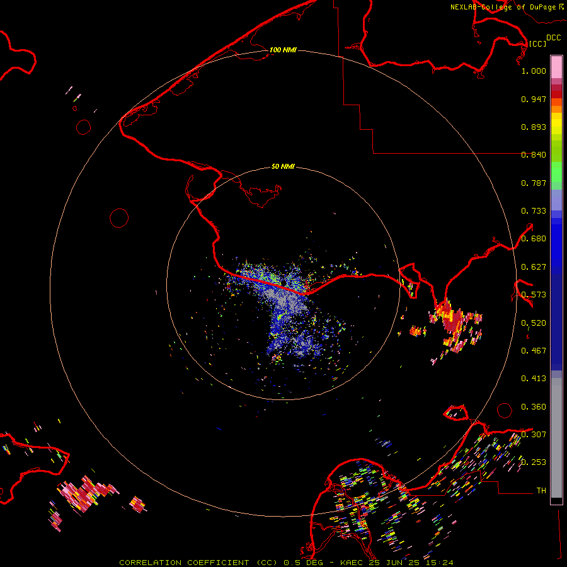
Task: Click the TH threshold label
Action: point(541,491)
